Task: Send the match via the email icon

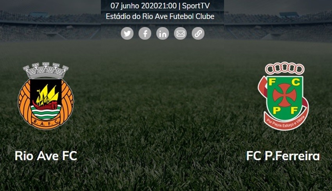Action: pyautogui.click(x=180, y=34)
